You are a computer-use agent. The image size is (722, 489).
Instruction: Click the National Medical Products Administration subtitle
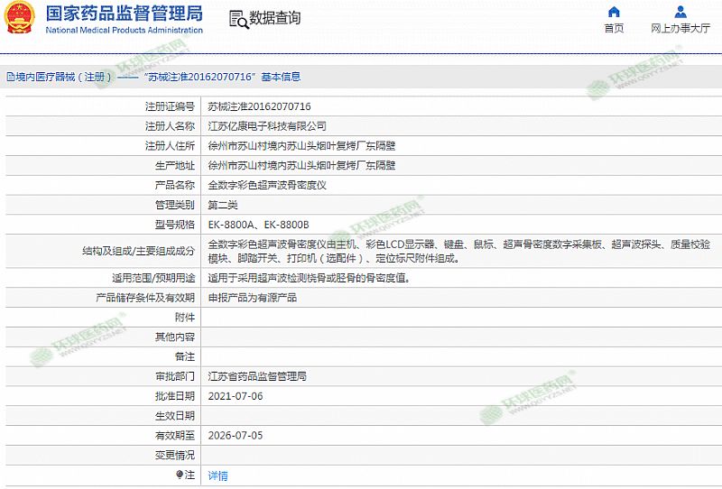[x=124, y=30]
